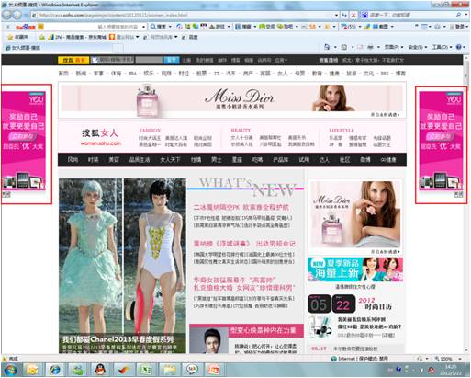Select 社区 in the black channel menu
The image size is (471, 378).
[344, 160]
